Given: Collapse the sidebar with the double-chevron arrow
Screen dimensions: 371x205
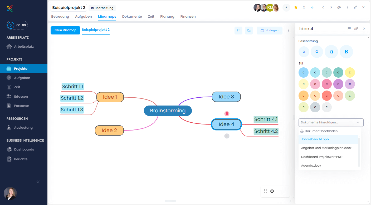Looking at the screenshot, I should tap(38, 182).
